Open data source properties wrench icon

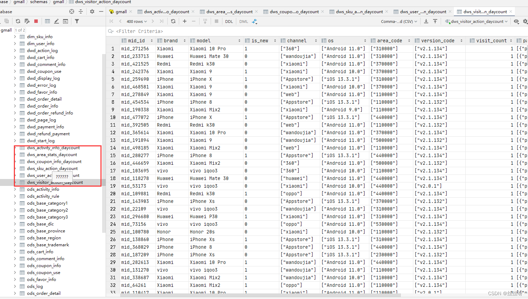tap(27, 21)
